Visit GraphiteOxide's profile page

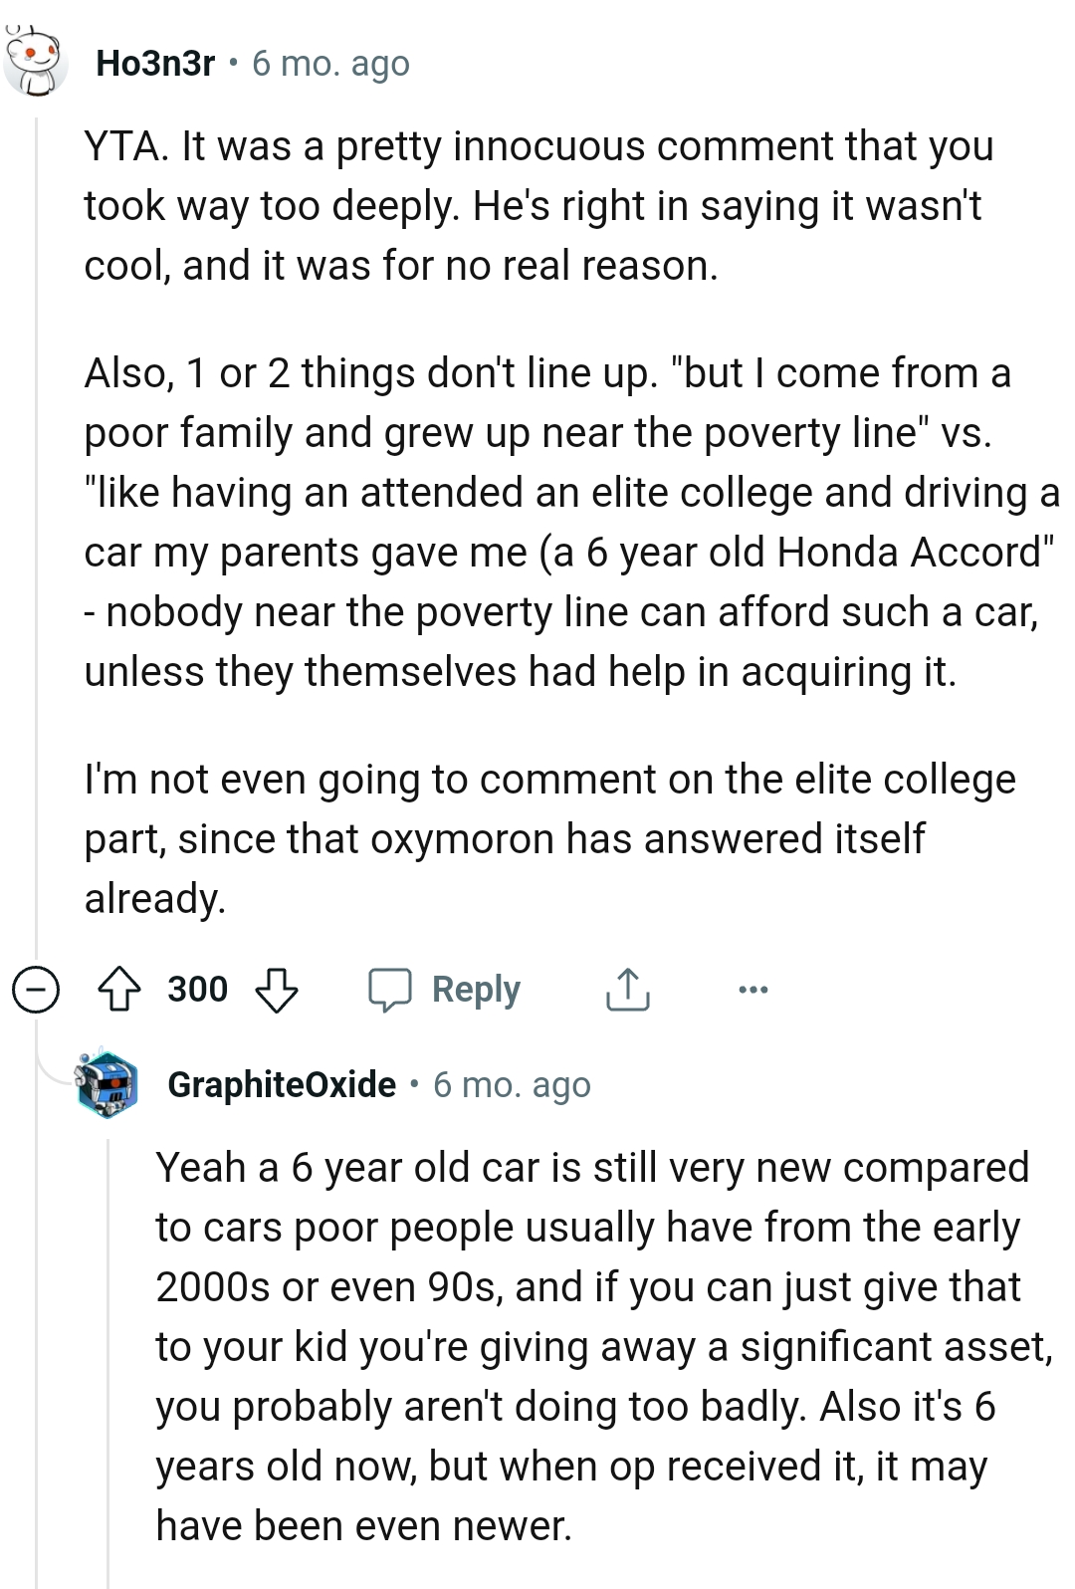pyautogui.click(x=282, y=1084)
